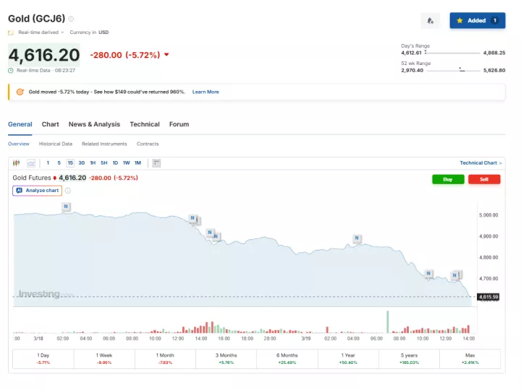Image resolution: width=521 pixels, height=390 pixels.
Task: Open the chart news toggle icon in toolbar
Action: point(156,163)
